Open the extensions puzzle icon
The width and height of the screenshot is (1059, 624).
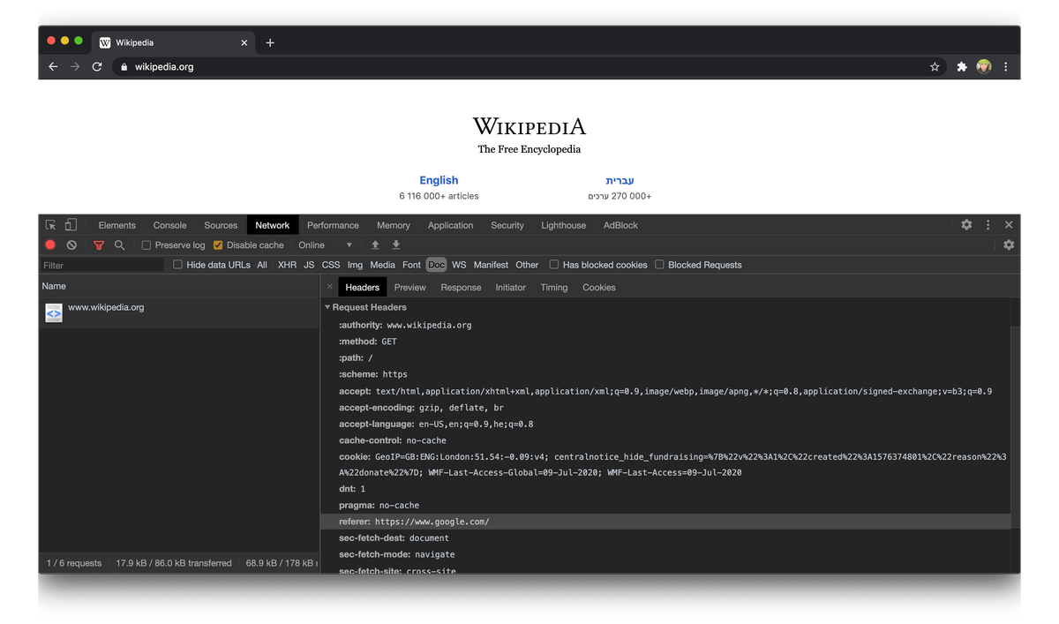[962, 67]
